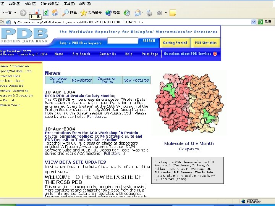This screenshot has width=275, height=206.
Task: Click the Home link in the blue bar
Action: pyautogui.click(x=59, y=54)
